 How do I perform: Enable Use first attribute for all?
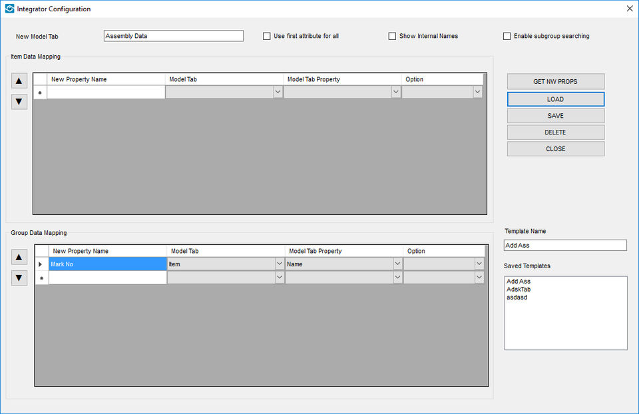(267, 36)
